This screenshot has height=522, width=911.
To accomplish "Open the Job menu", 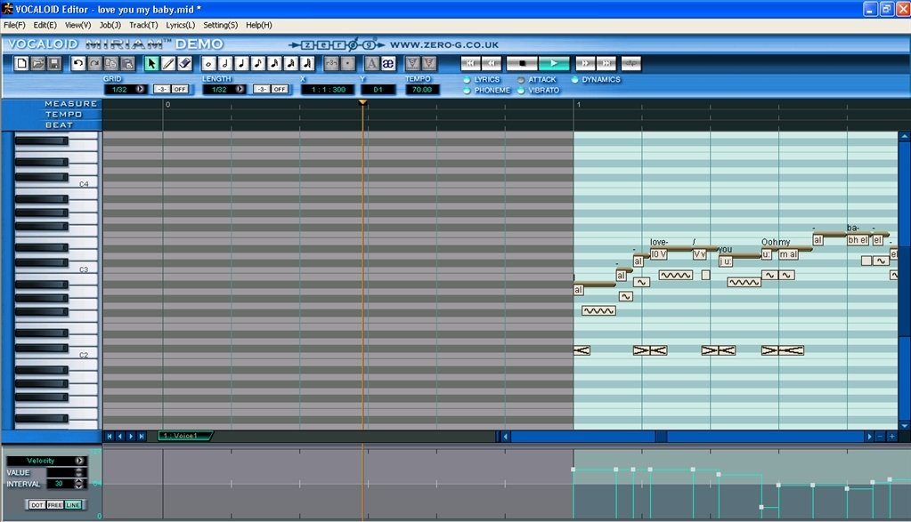I will 110,25.
